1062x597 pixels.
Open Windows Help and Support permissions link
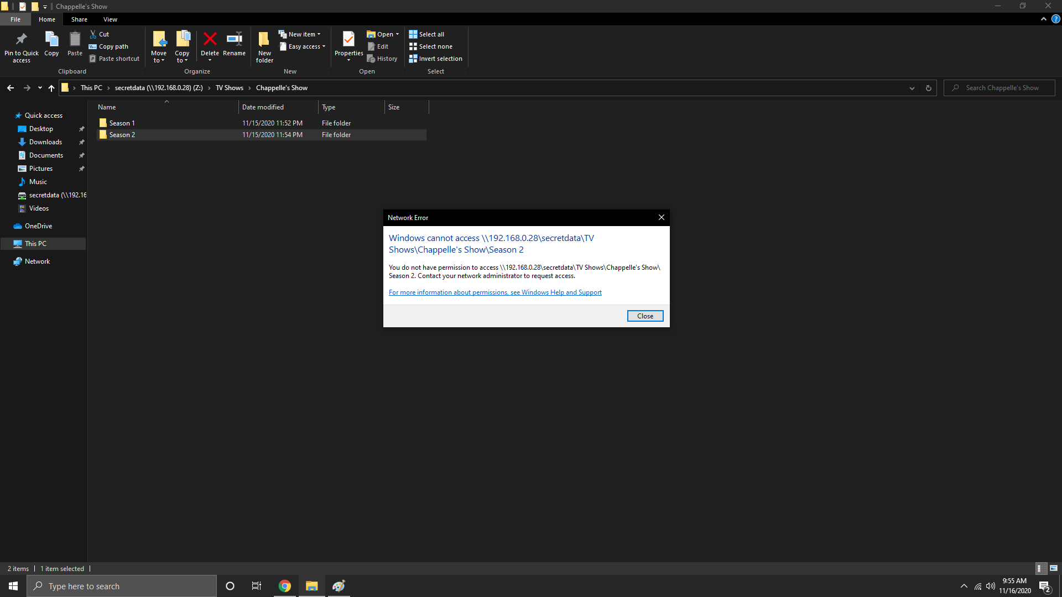click(x=495, y=292)
